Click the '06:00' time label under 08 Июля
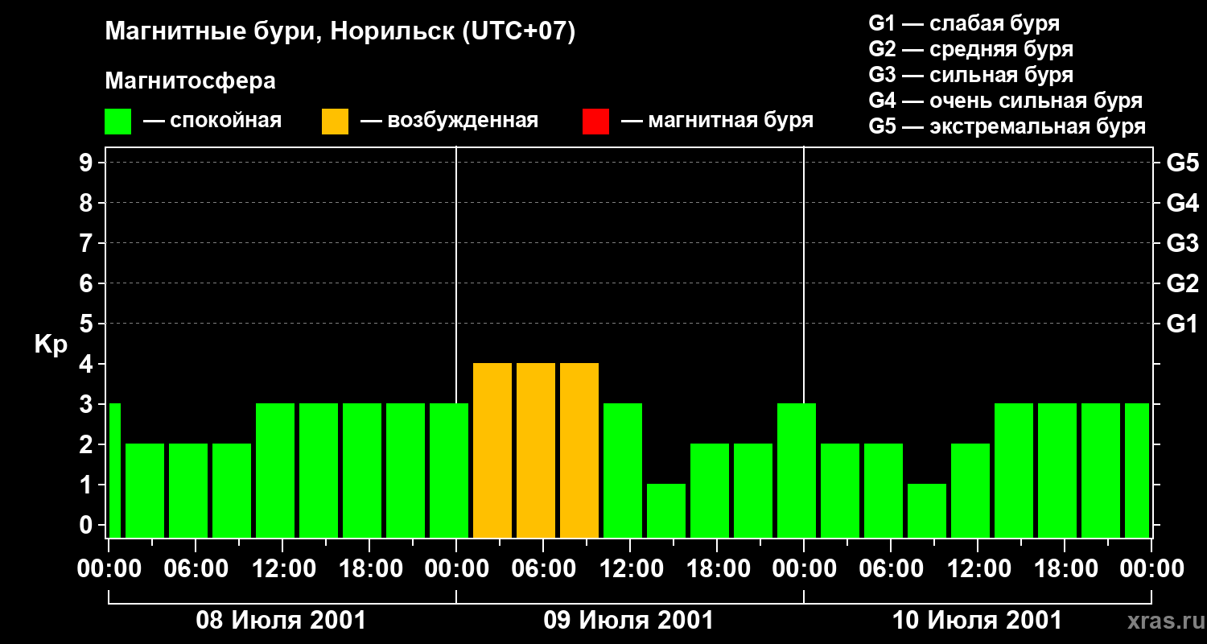Viewport: 1207px width, 644px height. (196, 569)
